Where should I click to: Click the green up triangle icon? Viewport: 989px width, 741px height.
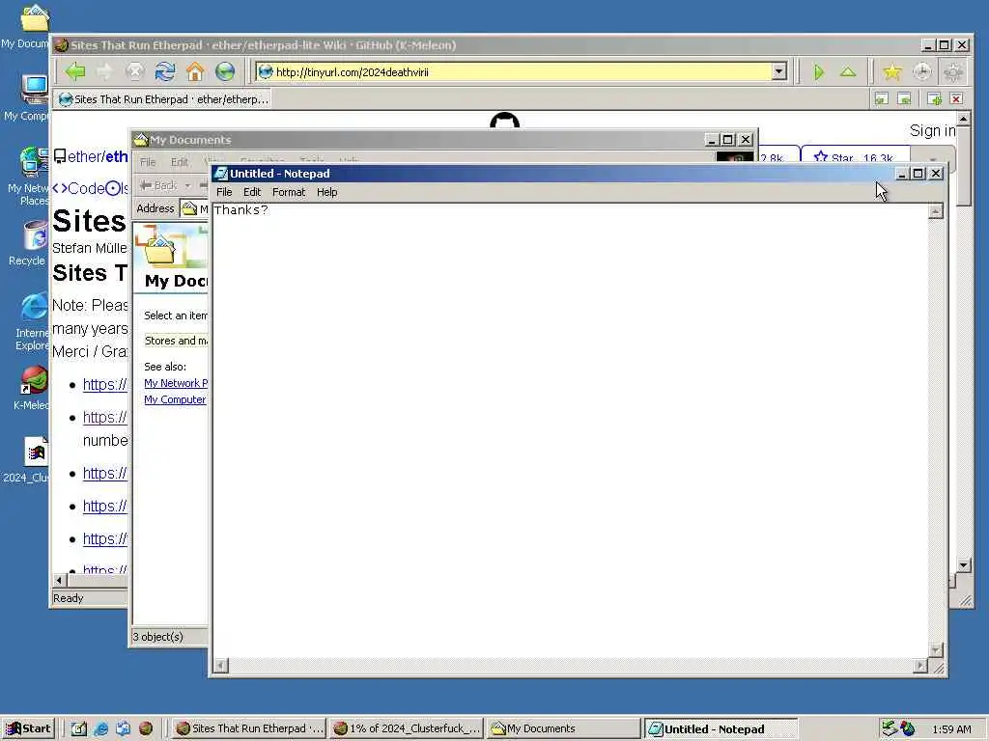tap(848, 72)
